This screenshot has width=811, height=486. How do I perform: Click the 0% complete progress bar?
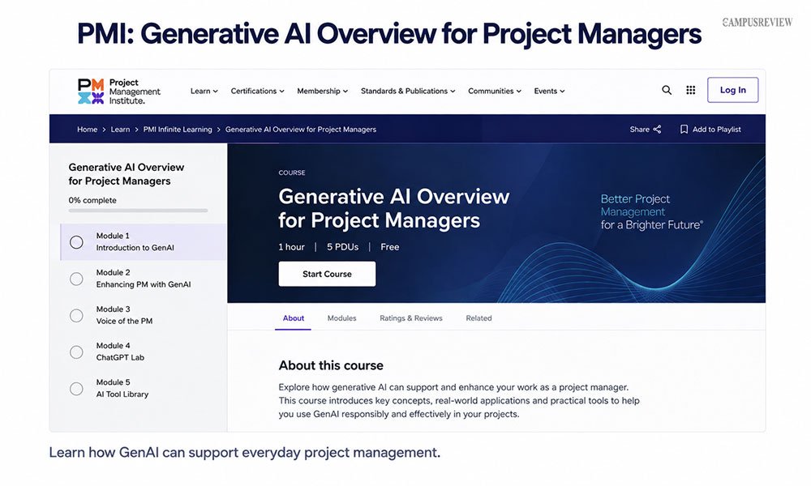[x=138, y=211]
